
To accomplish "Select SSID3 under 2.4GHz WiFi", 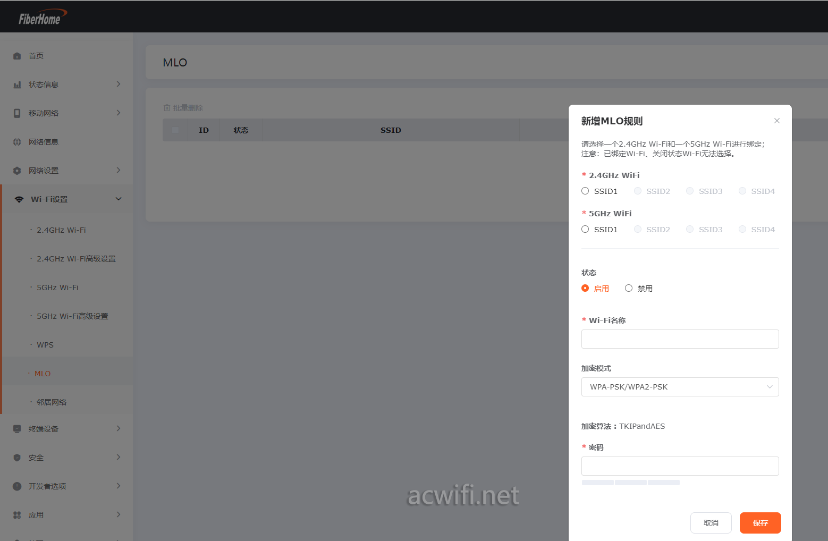I will click(x=690, y=191).
